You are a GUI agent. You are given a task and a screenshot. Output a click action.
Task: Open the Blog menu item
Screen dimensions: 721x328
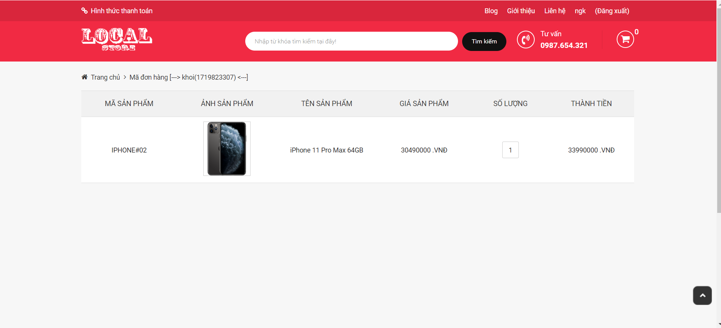491,11
